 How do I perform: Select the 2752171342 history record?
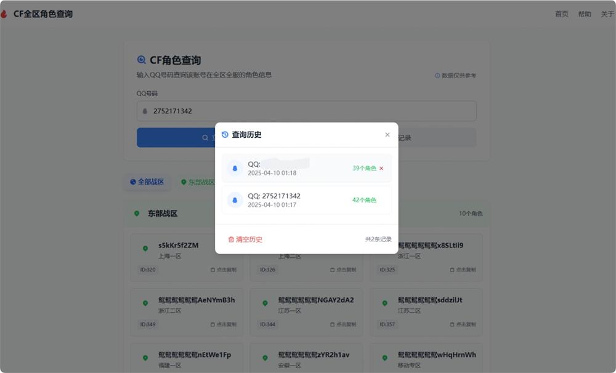click(306, 200)
